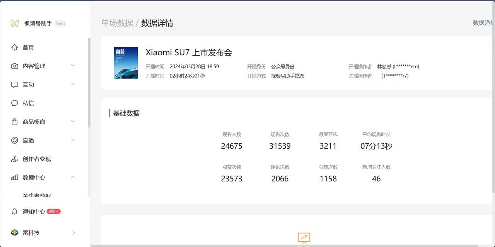Click the 数据中心 bar chart icon
The image size is (495, 247).
15,178
